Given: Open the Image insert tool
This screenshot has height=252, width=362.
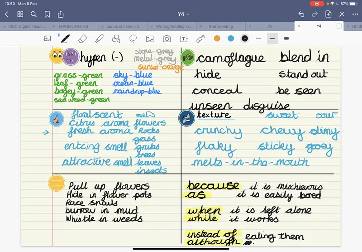Looking at the screenshot, I should pyautogui.click(x=150, y=39).
